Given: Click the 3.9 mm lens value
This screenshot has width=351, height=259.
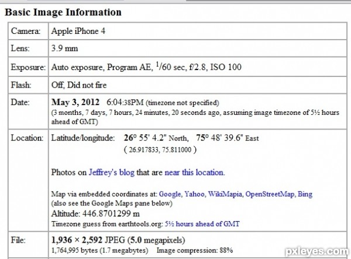Looking at the screenshot, I should pyautogui.click(x=64, y=48).
